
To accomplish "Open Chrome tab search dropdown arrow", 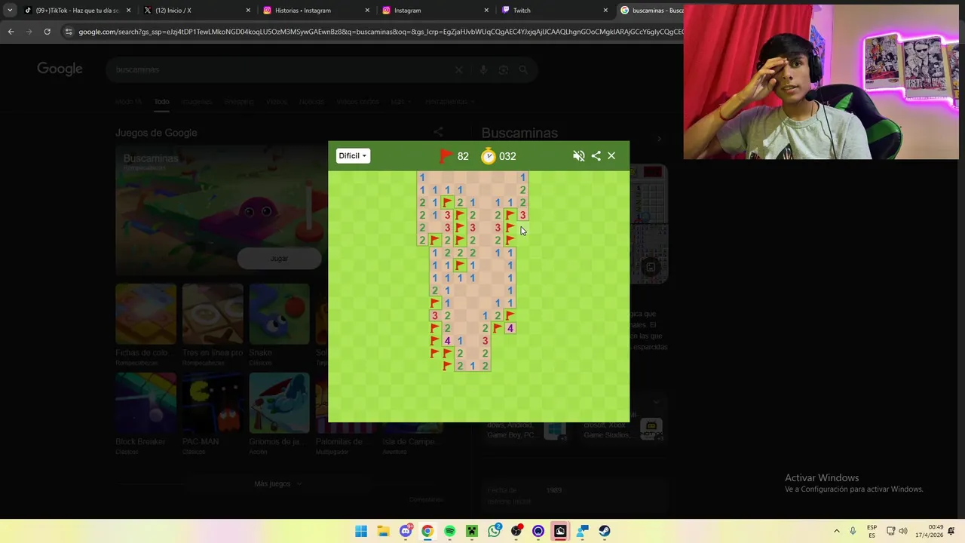I will click(x=10, y=11).
